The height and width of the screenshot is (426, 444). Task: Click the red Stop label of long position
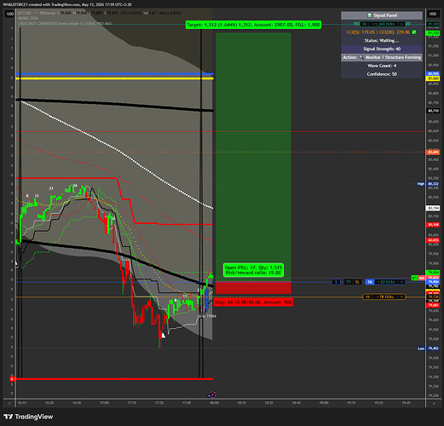[x=253, y=302]
